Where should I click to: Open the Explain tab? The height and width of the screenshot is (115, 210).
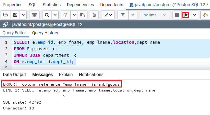pyautogui.click(x=66, y=75)
